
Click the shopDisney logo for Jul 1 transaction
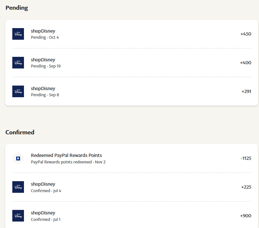click(18, 216)
